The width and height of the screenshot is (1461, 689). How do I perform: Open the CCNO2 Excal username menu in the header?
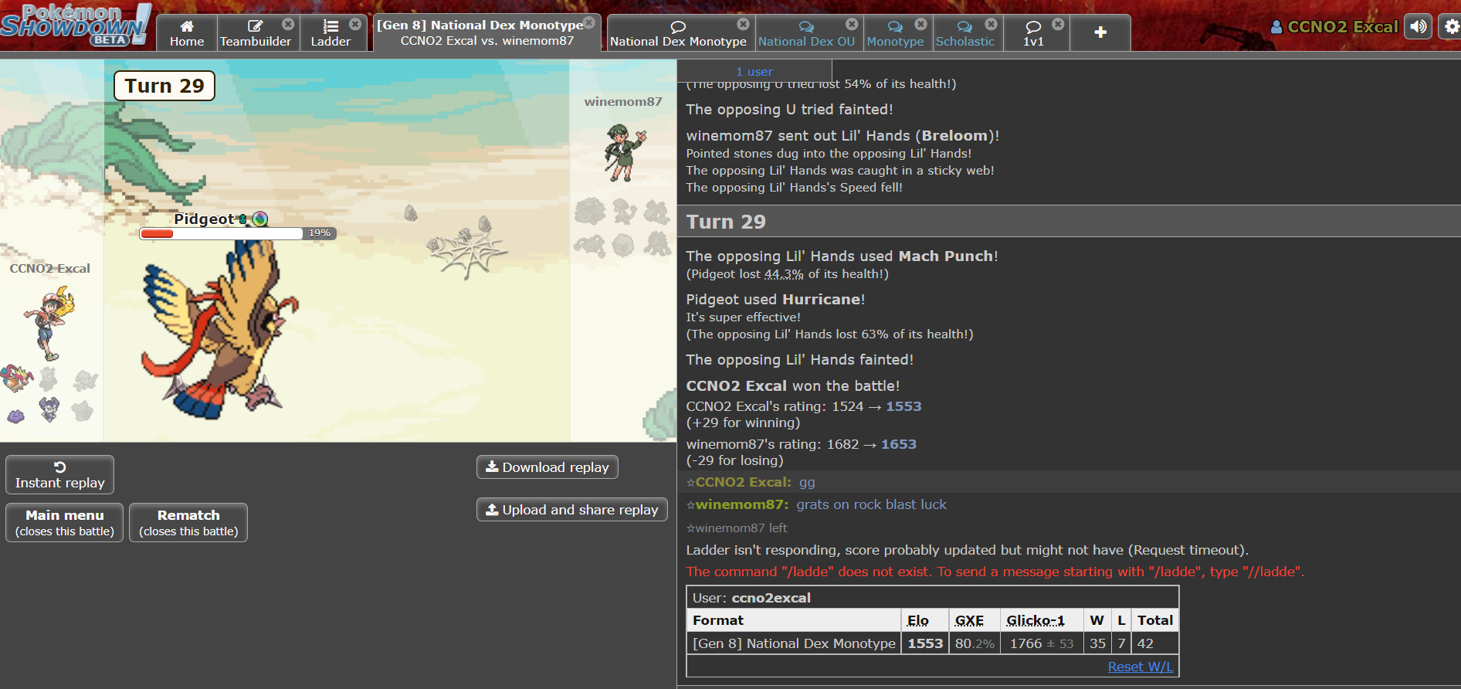point(1334,27)
